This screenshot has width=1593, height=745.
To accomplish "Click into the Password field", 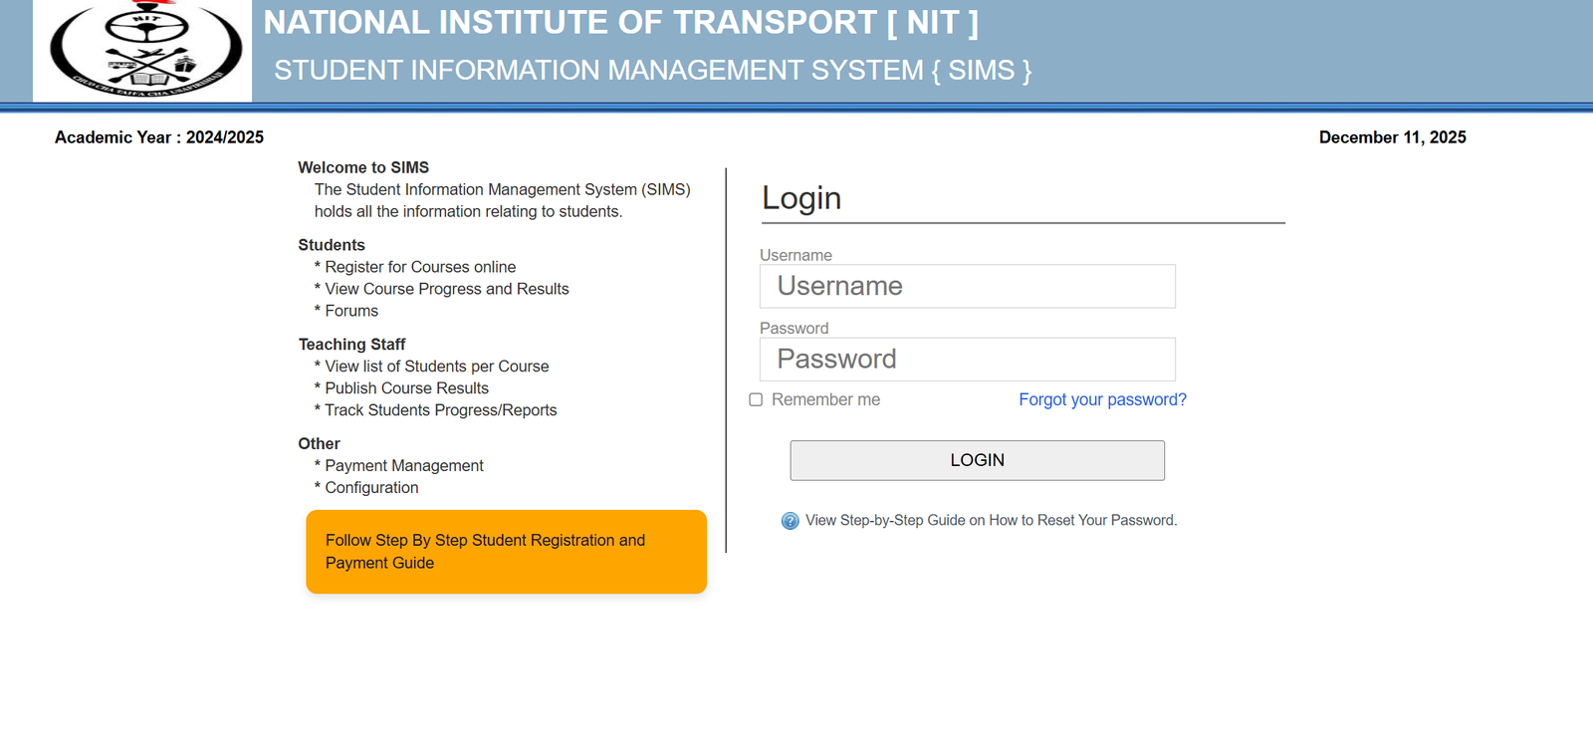I will pos(967,360).
